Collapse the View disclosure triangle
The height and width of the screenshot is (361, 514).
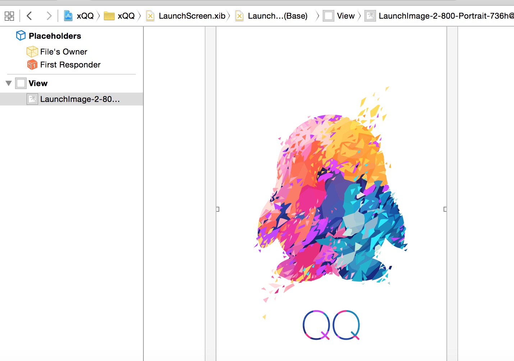[x=9, y=83]
